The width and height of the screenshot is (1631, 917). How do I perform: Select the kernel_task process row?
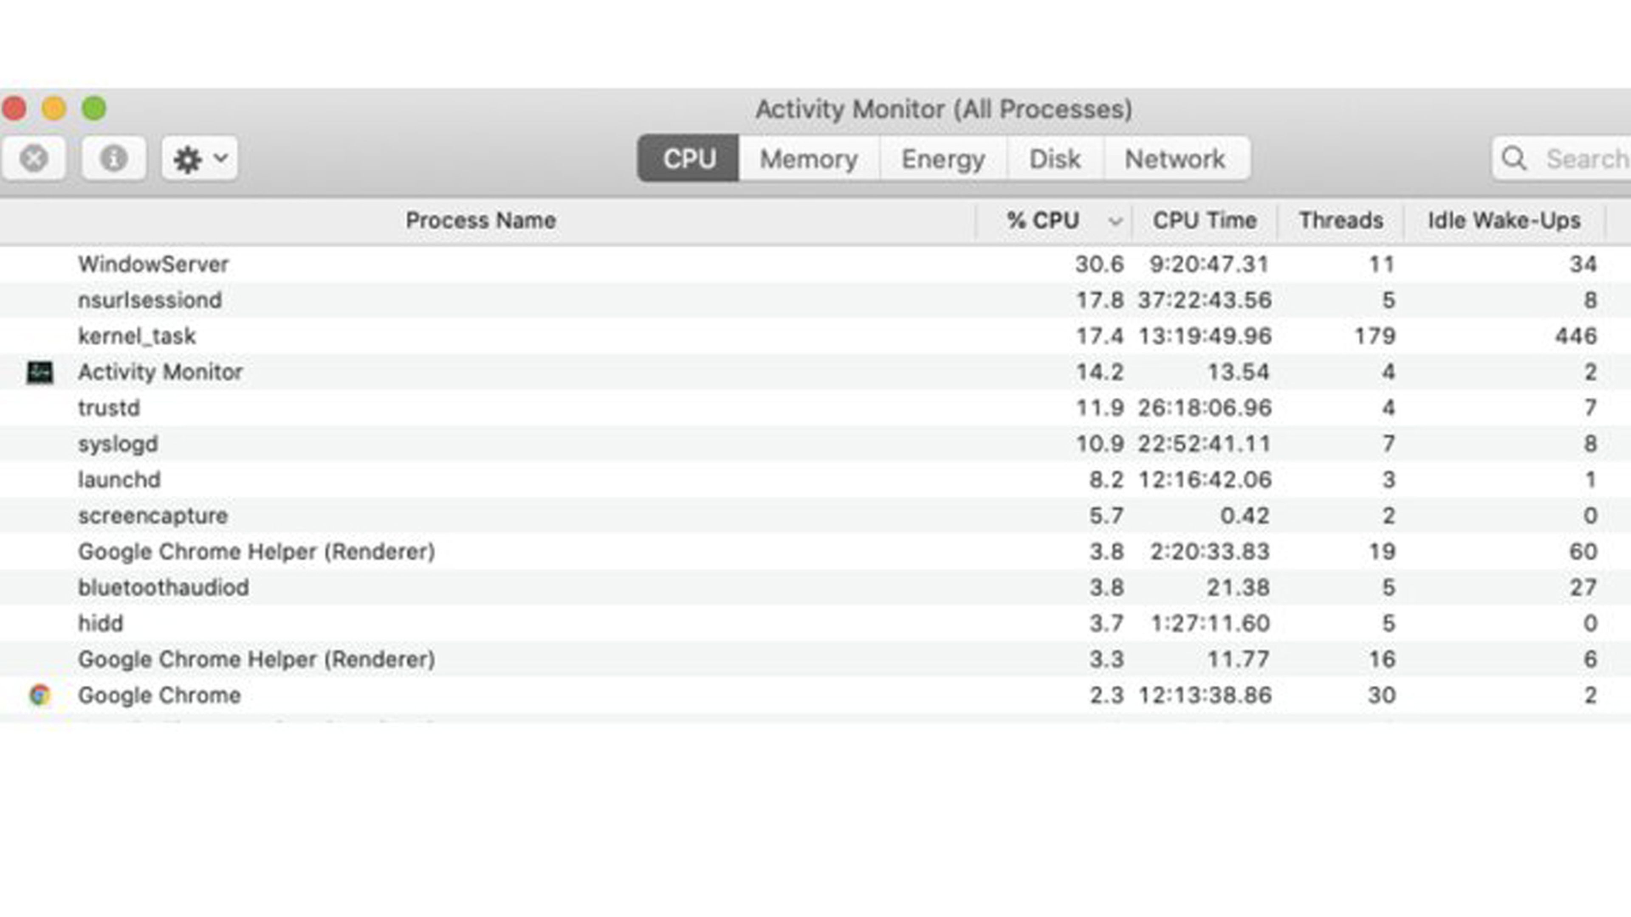pyautogui.click(x=137, y=336)
